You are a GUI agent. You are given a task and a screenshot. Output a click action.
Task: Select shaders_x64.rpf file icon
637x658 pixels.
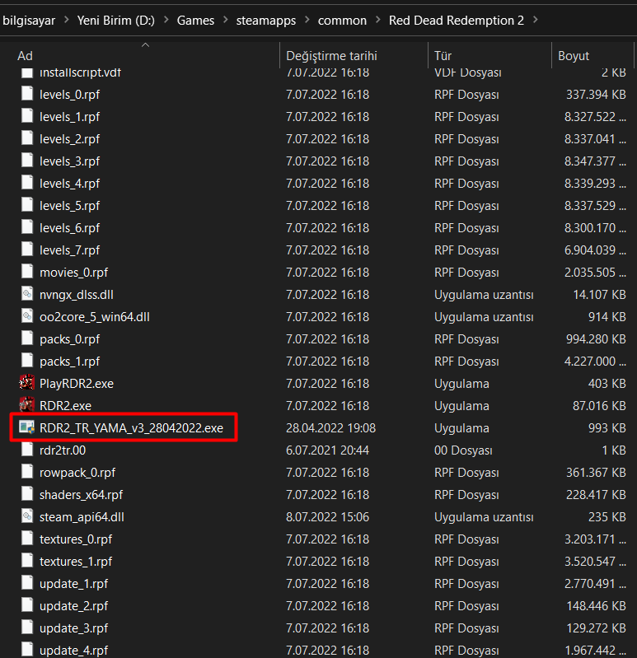click(x=27, y=494)
